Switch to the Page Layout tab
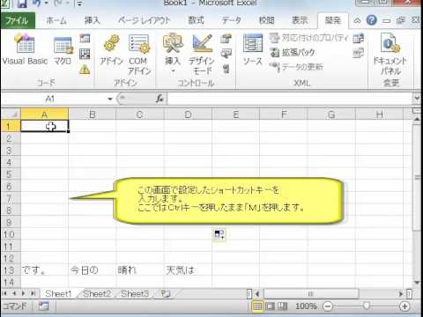This screenshot has width=423, height=317. tap(144, 20)
